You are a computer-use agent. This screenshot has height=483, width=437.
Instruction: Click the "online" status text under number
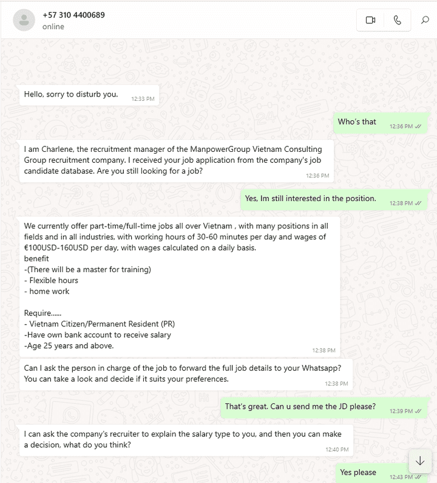pos(53,27)
